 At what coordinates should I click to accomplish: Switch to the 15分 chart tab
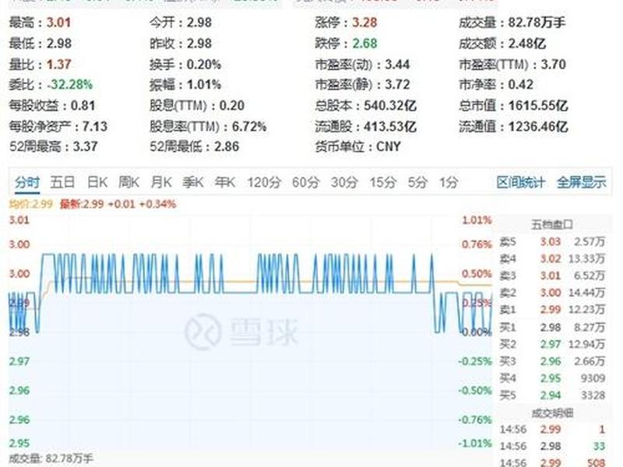coord(382,182)
